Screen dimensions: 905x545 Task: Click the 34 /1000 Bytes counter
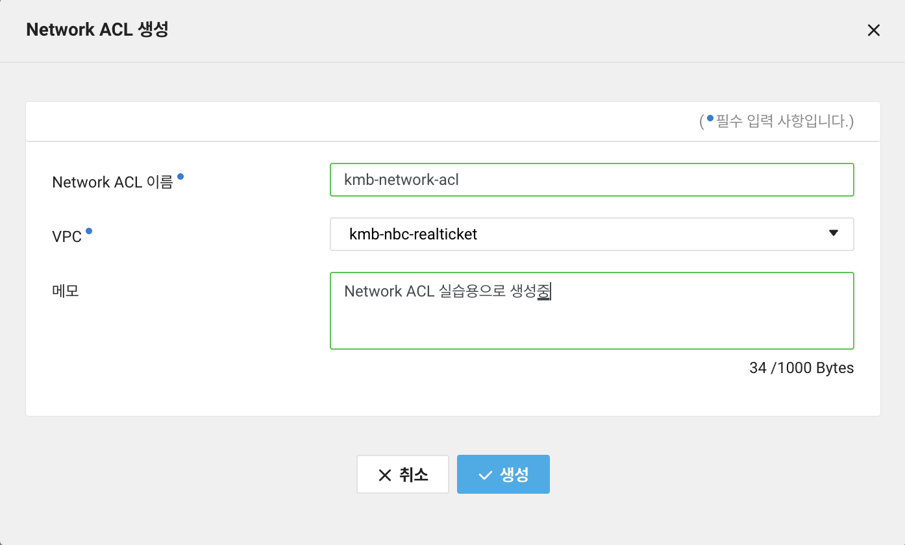point(801,369)
